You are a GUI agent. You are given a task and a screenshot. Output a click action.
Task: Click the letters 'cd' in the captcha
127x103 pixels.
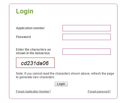click(x=24, y=63)
